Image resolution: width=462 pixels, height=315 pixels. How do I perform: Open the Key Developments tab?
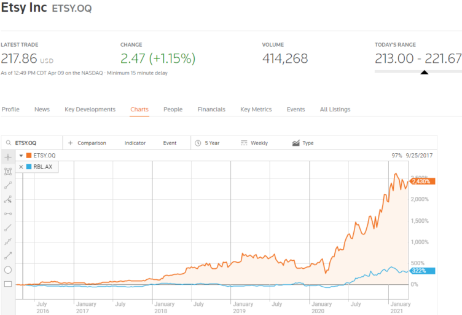(x=90, y=110)
